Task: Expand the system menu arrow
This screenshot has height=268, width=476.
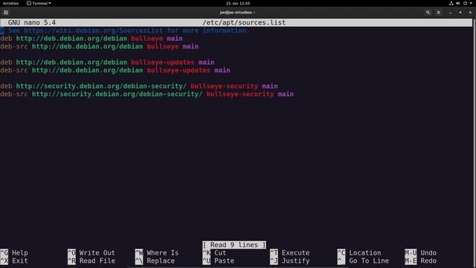Action: click(x=471, y=3)
